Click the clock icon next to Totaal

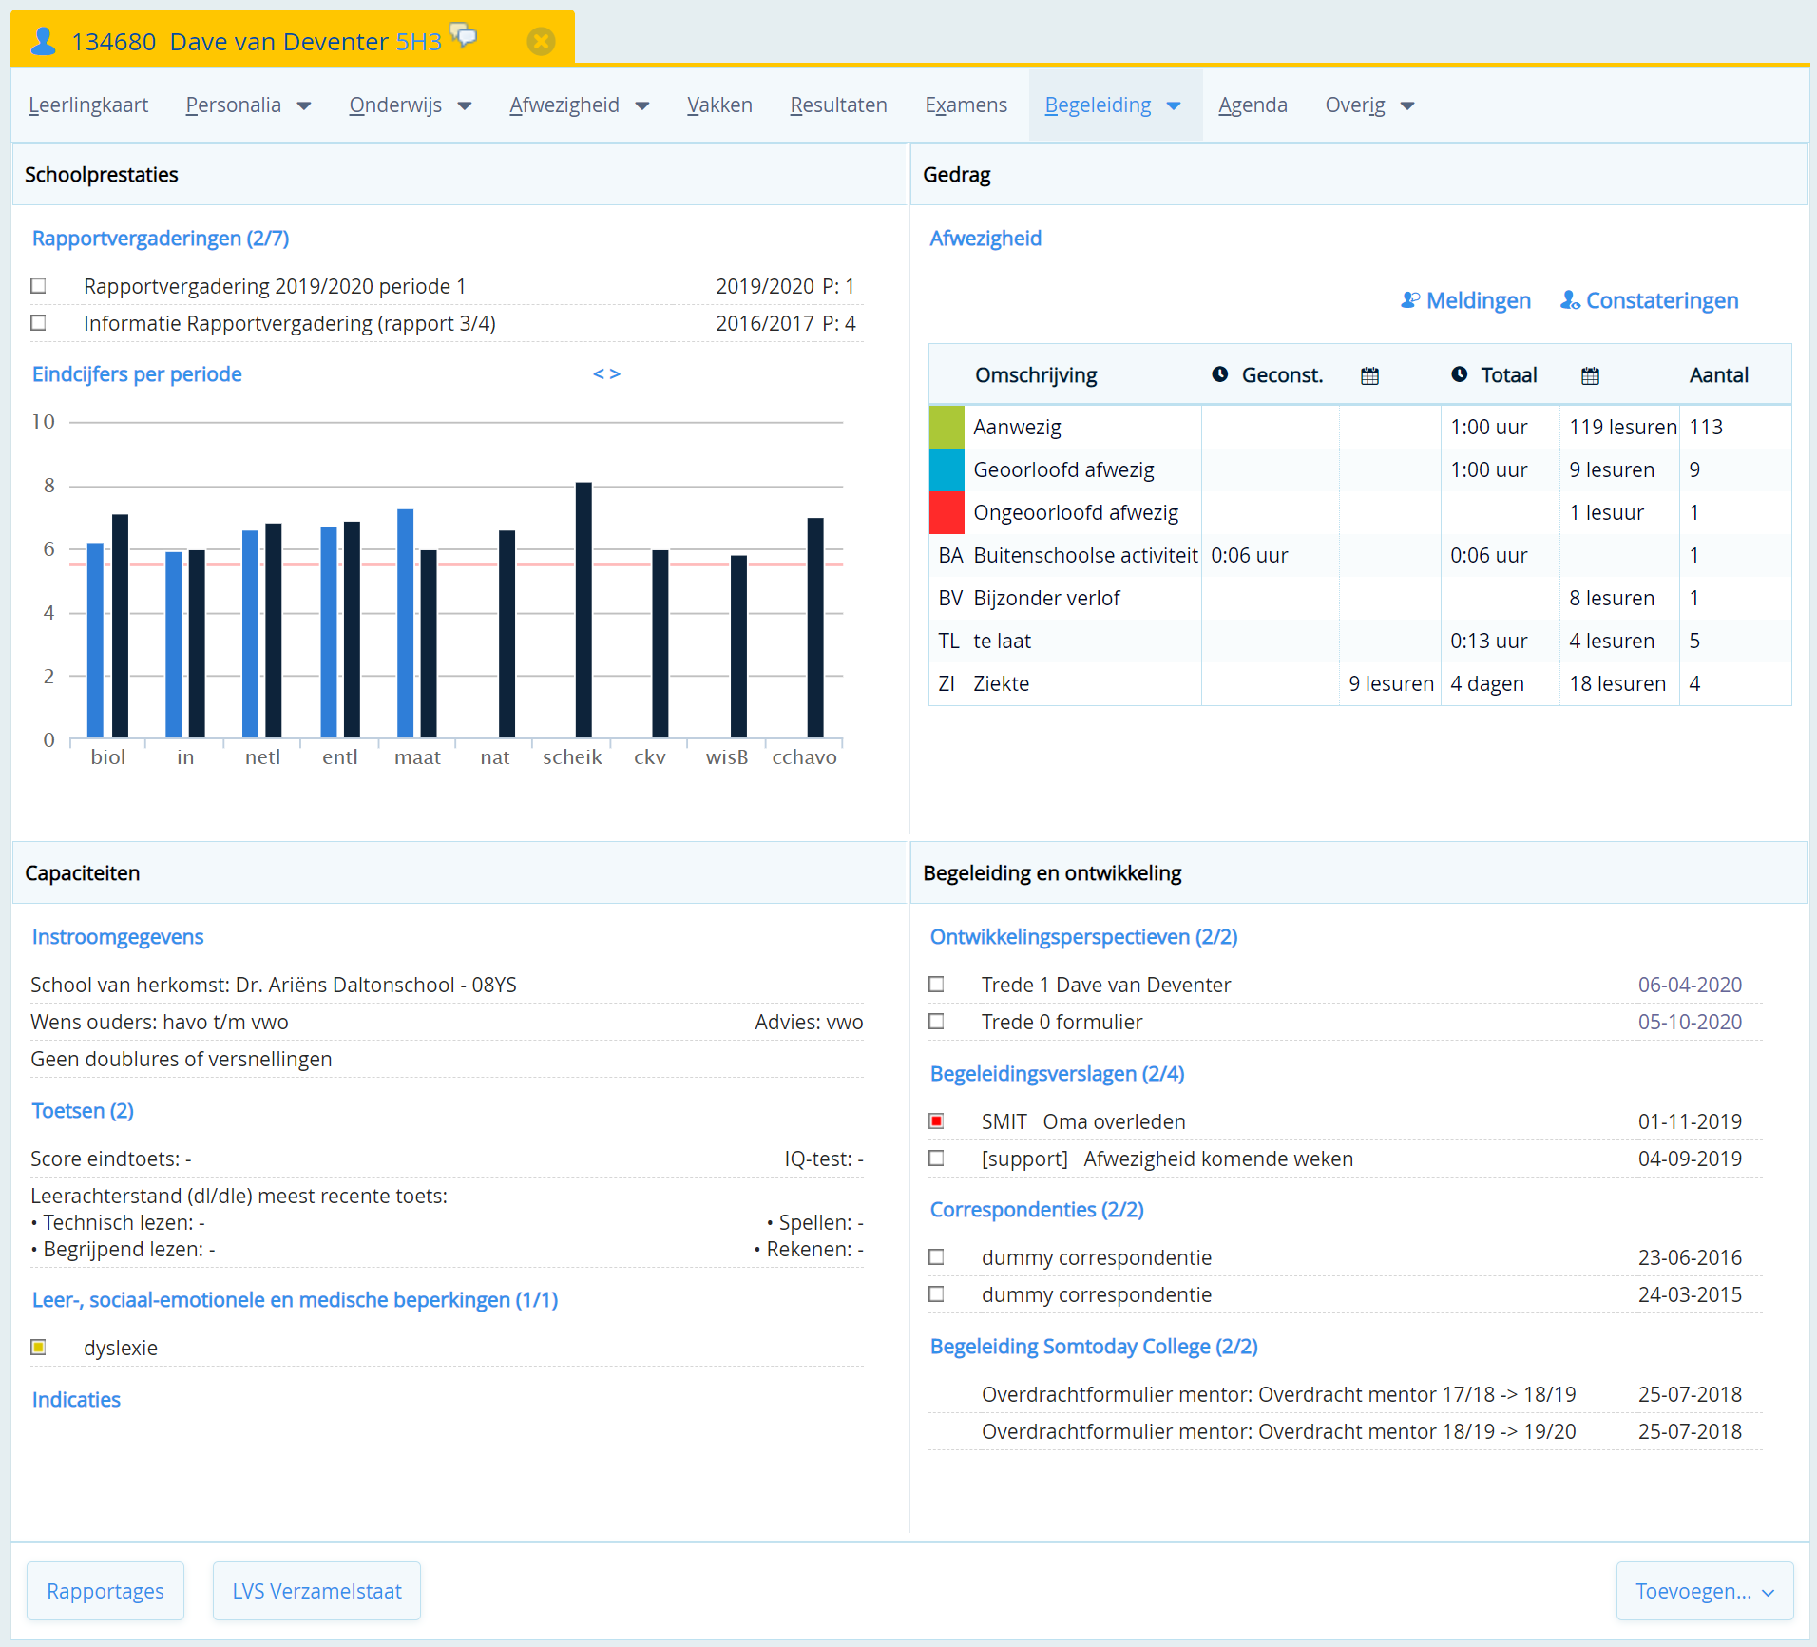[1460, 374]
